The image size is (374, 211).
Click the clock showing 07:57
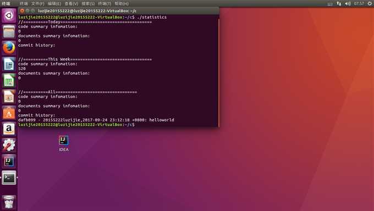tap(359, 3)
